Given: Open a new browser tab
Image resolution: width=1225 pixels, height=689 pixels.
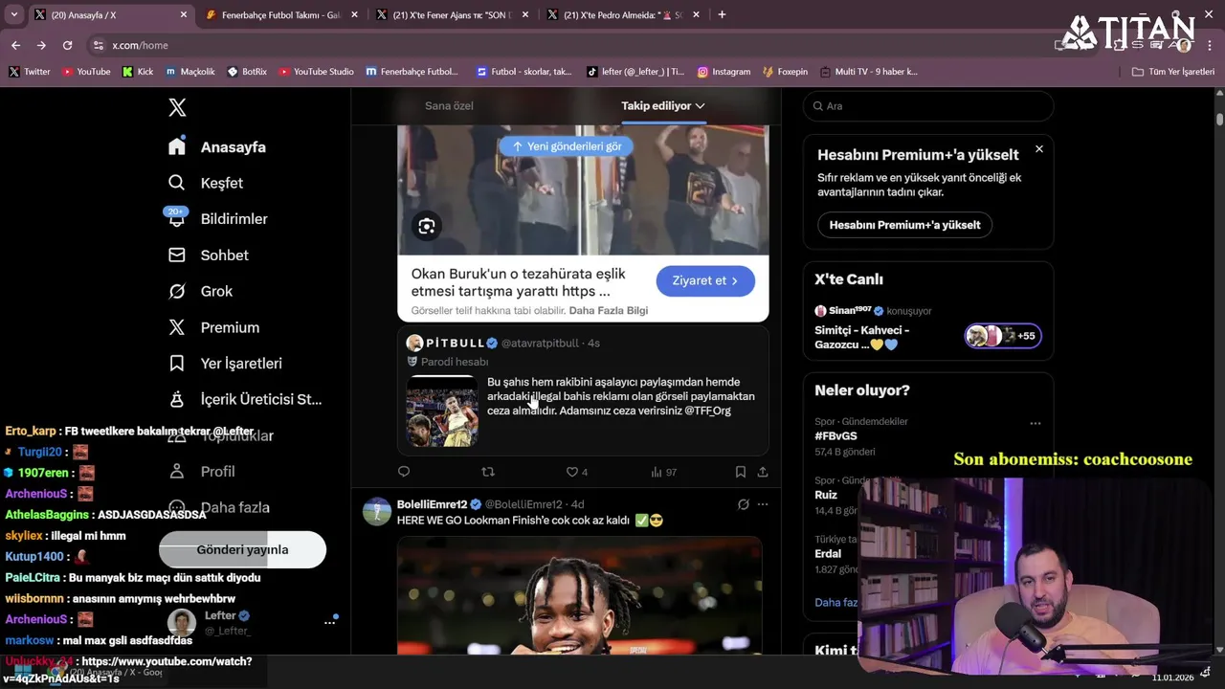Looking at the screenshot, I should (x=722, y=14).
